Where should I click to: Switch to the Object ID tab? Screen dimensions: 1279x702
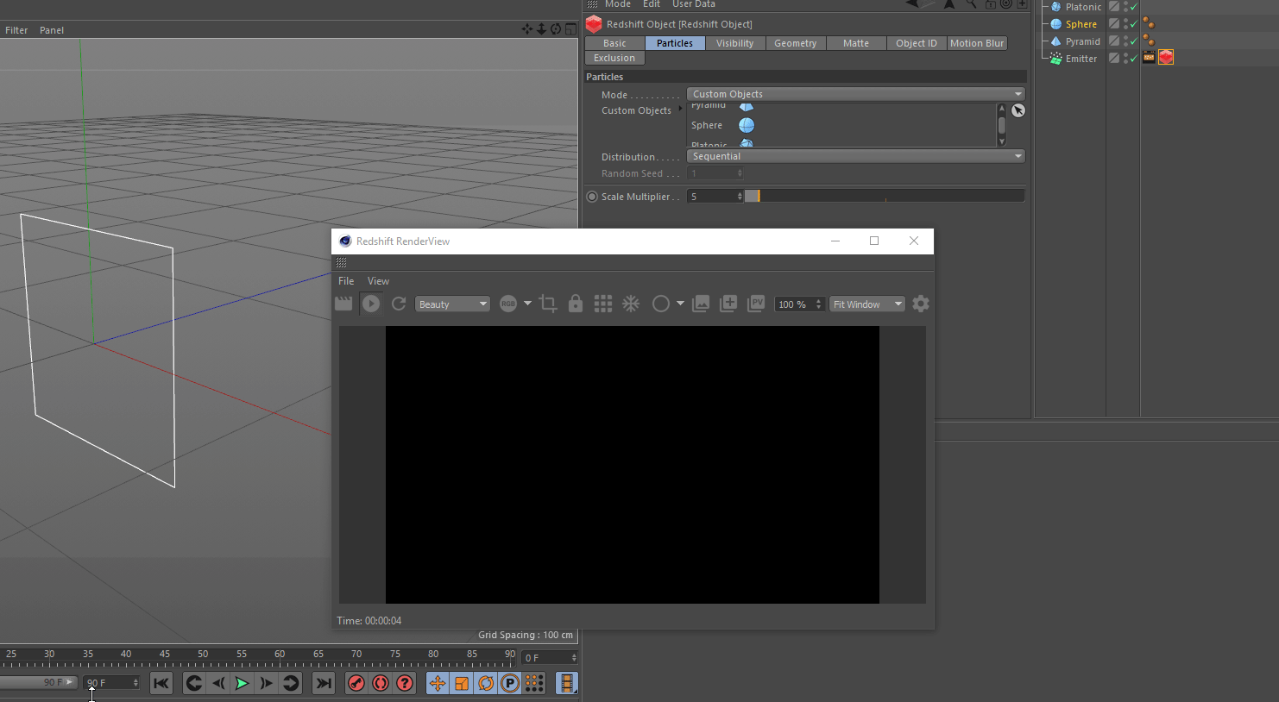[x=917, y=43]
